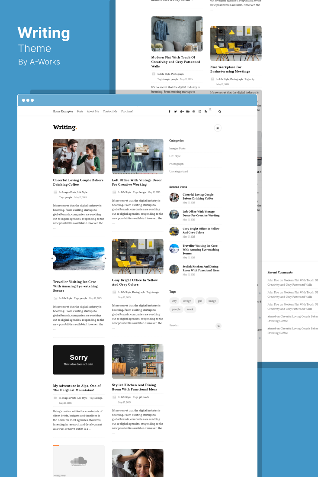The width and height of the screenshot is (318, 477).
Task: Open the Facebook social icon
Action: (169, 112)
